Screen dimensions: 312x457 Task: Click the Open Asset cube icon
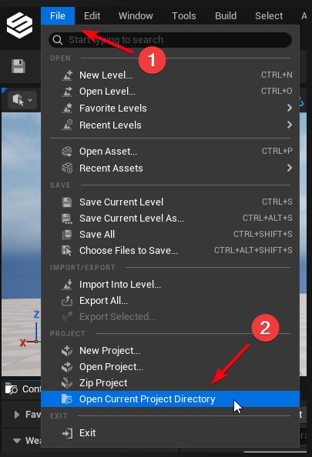point(67,152)
